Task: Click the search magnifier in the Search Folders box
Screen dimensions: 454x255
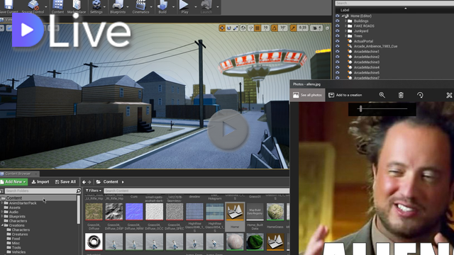Action: 78,191
